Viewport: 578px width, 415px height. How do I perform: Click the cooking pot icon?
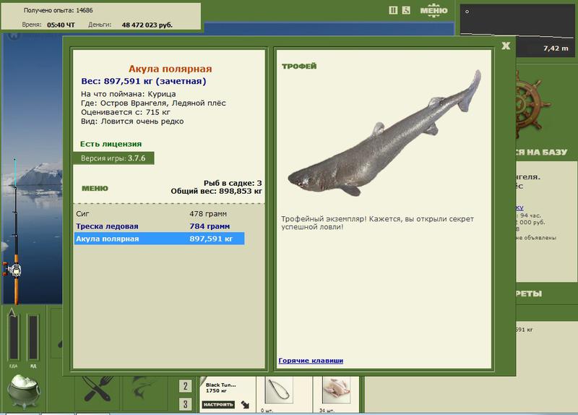click(25, 391)
